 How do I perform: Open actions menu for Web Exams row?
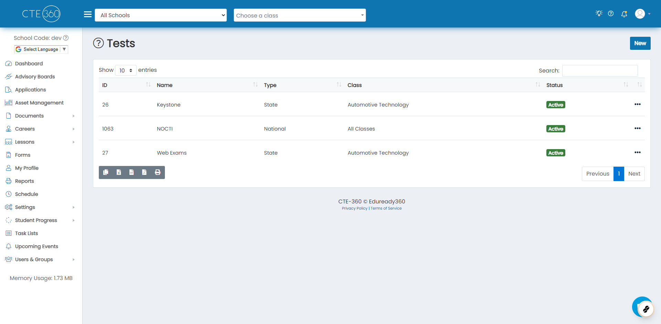[x=638, y=153]
